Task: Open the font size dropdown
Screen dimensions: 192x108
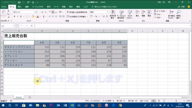Action: [x=40, y=12]
